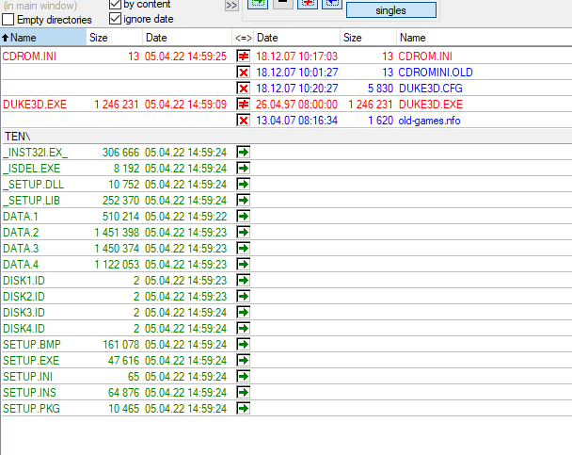Uncheck the by content checkbox
Screen dimensions: 572x455
pyautogui.click(x=115, y=4)
